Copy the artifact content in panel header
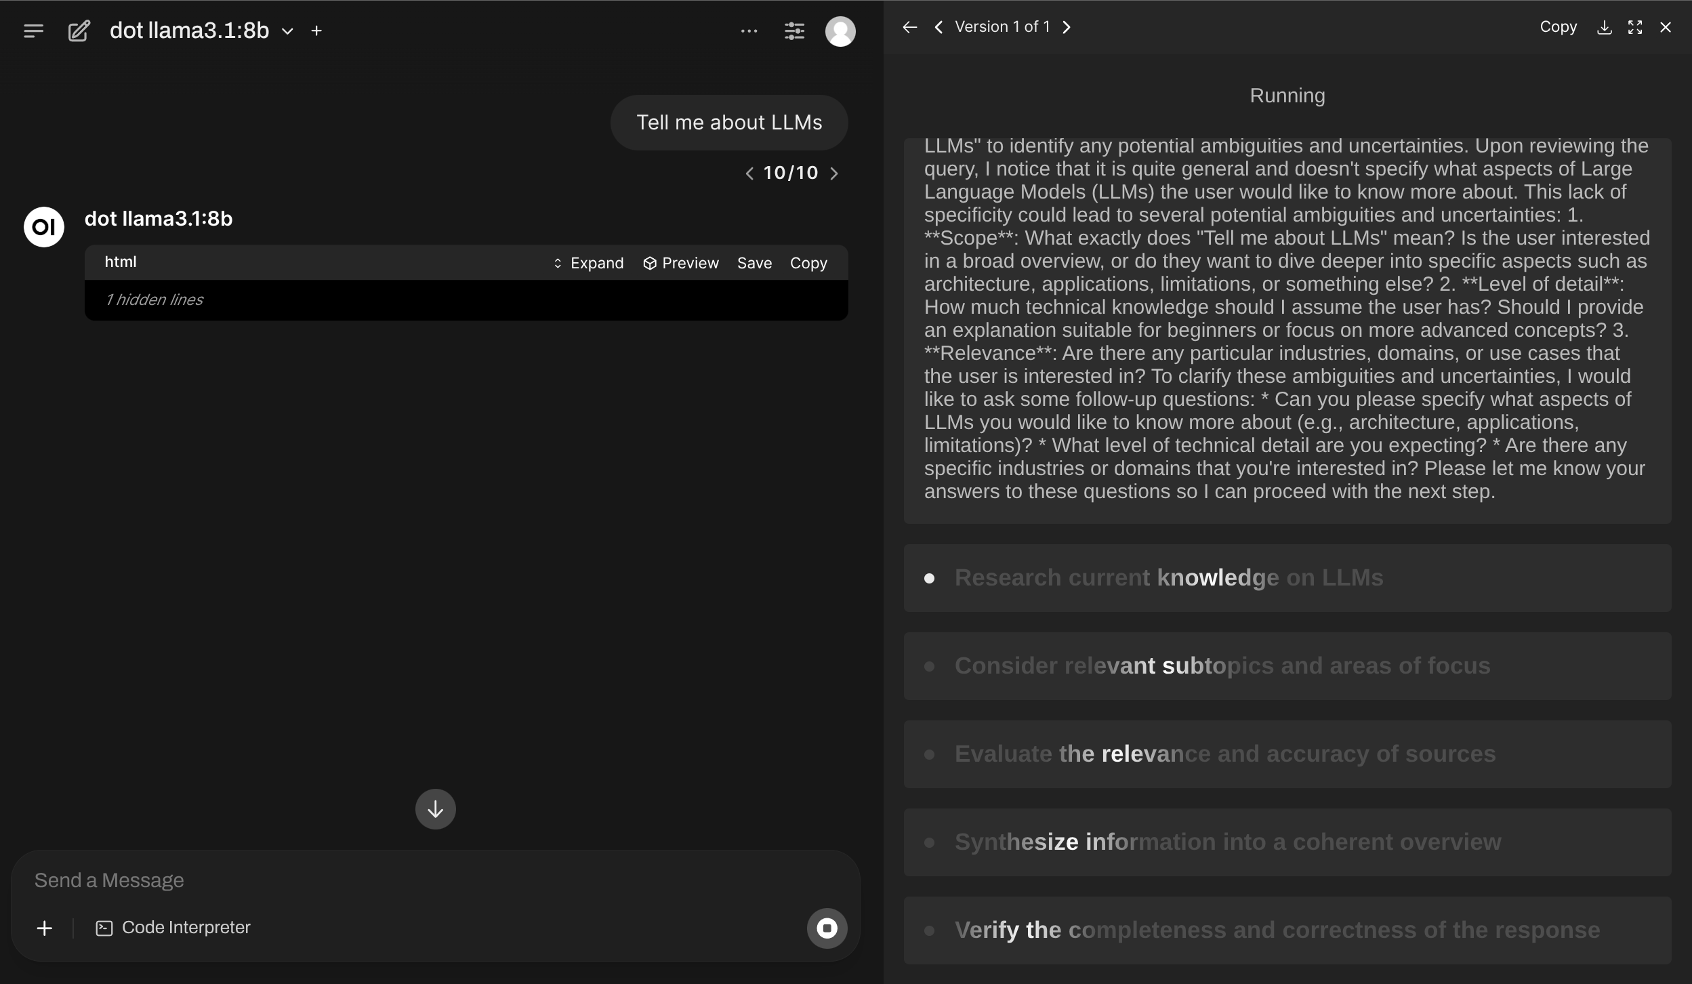The image size is (1692, 984). [1558, 27]
